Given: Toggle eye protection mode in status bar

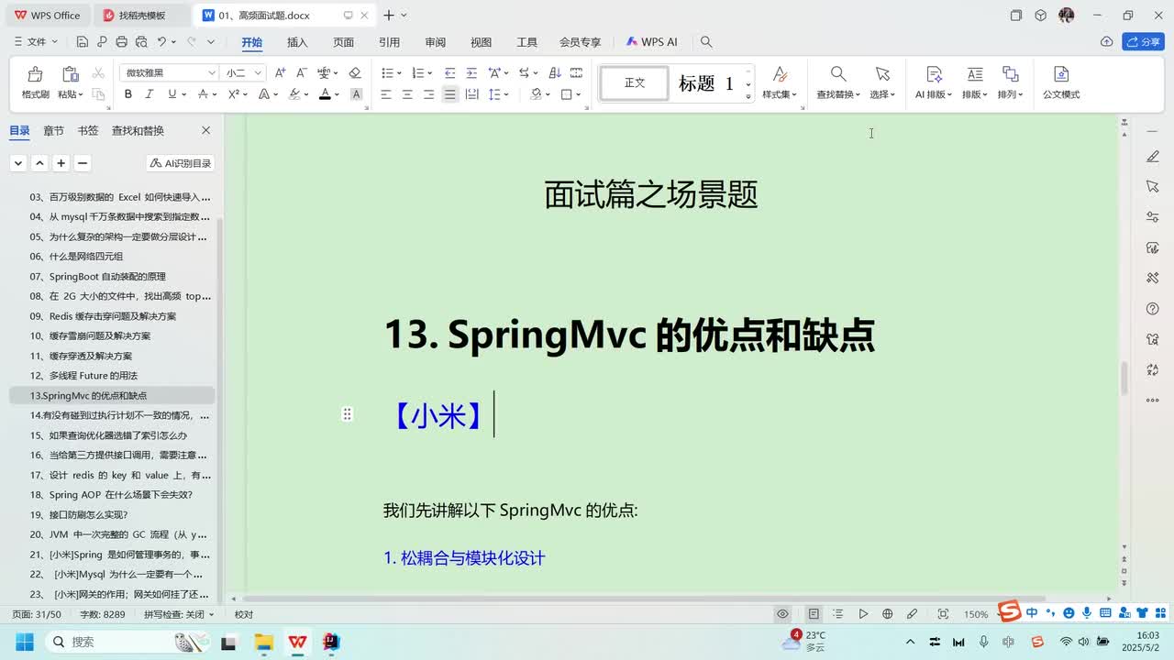Looking at the screenshot, I should pyautogui.click(x=782, y=614).
